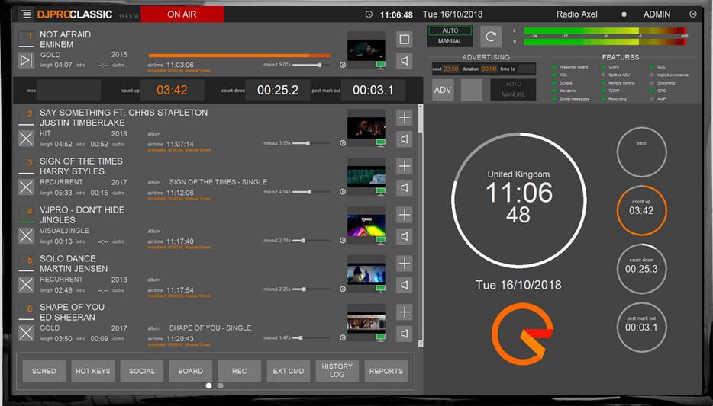Viewport: 713px width, 406px height.
Task: Click the plus button for Say Something
Action: click(404, 117)
